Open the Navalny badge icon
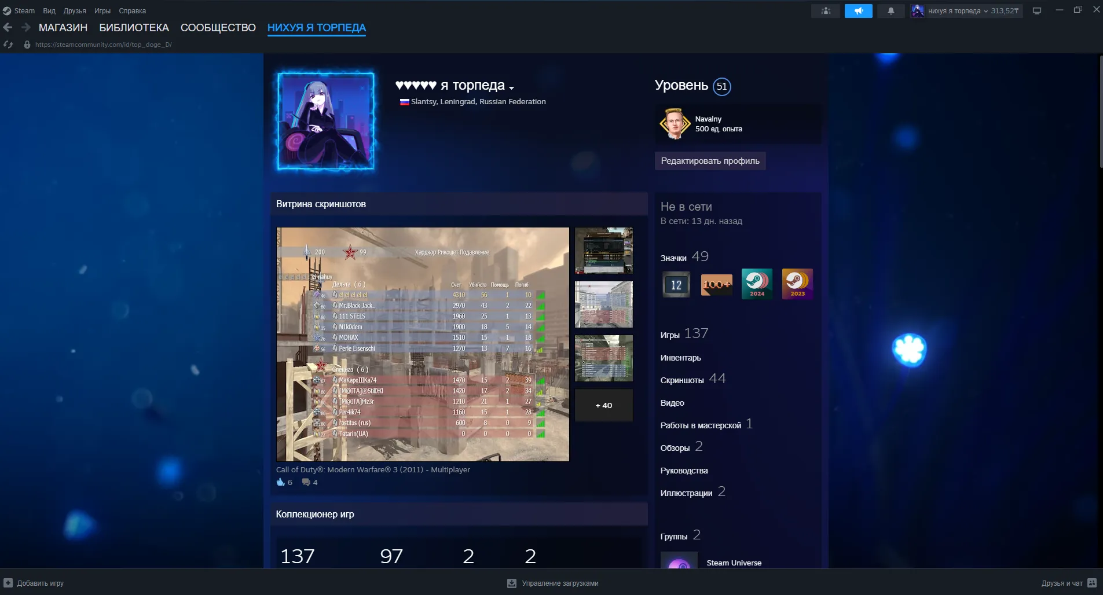The image size is (1103, 595). coord(675,123)
